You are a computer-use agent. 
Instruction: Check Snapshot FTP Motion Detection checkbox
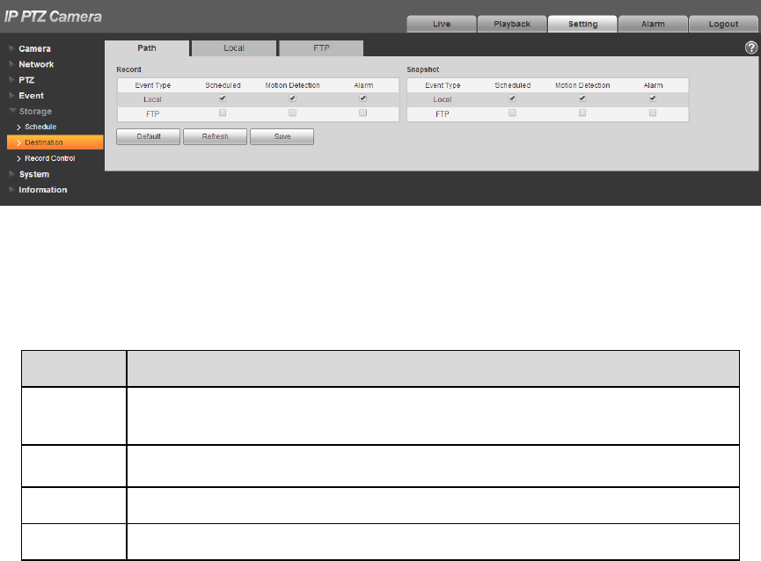click(x=582, y=113)
